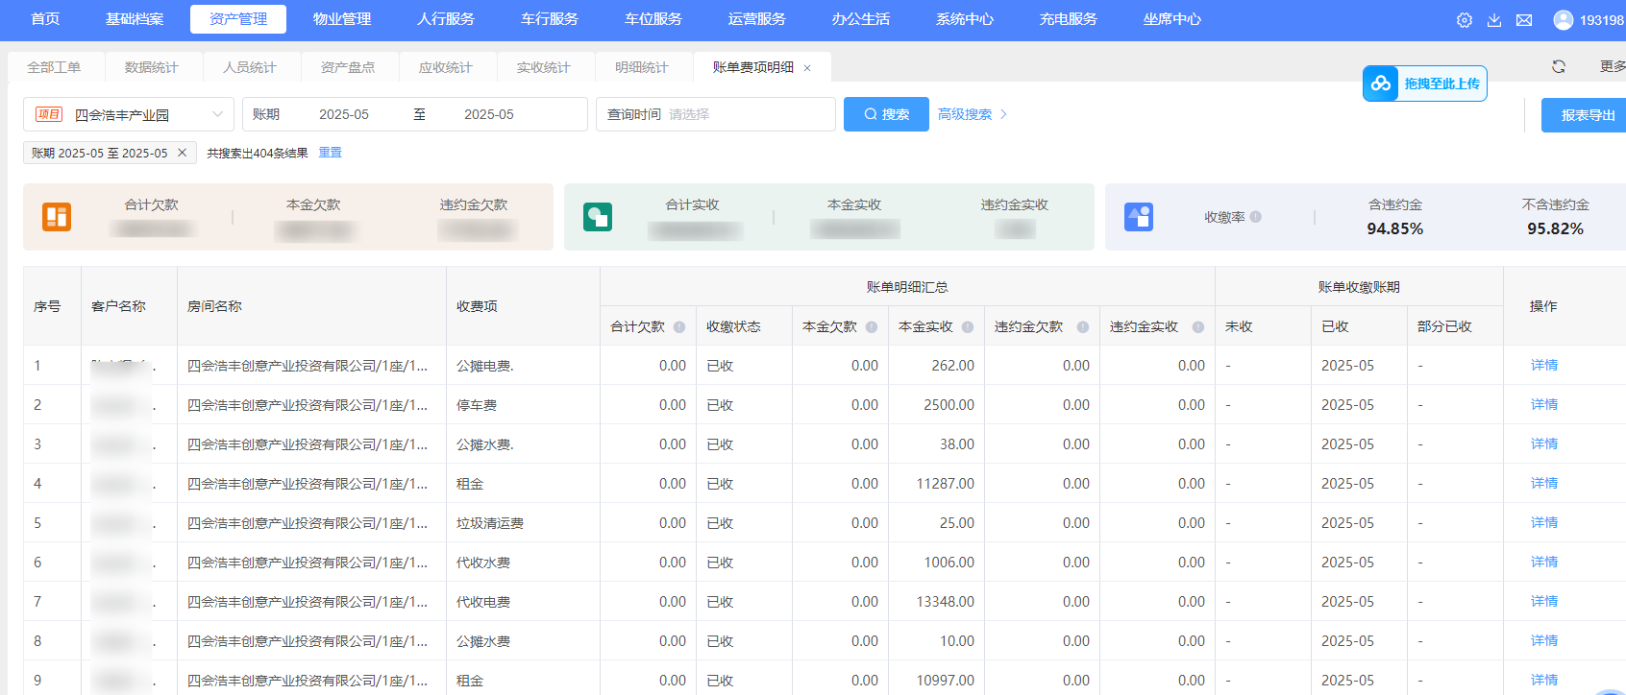The width and height of the screenshot is (1626, 695).
Task: Click the 报表导出 export button
Action: (1588, 115)
